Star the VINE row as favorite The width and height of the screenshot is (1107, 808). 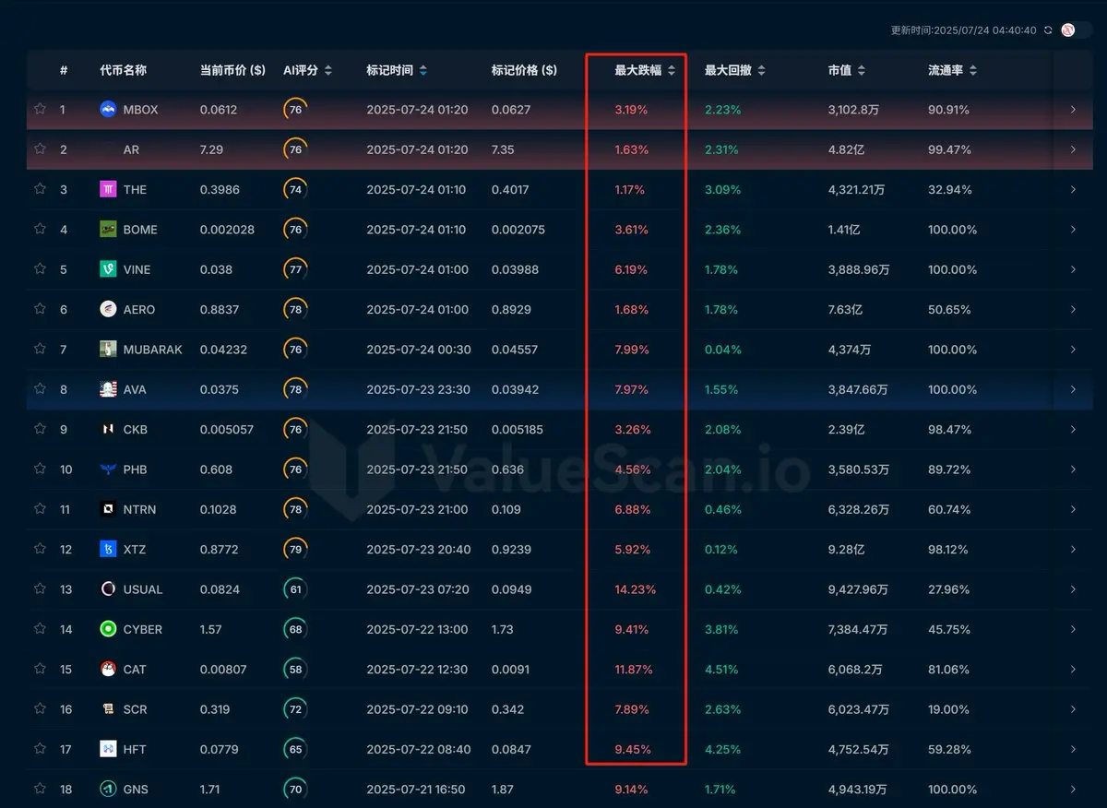point(40,268)
